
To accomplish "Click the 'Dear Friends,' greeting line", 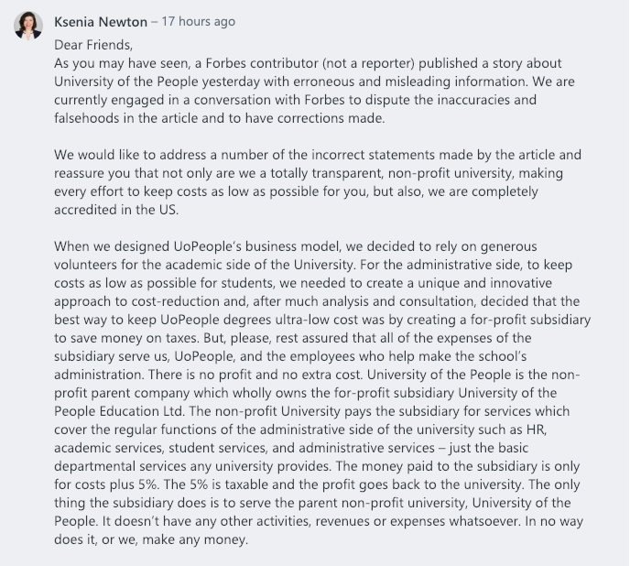I will pyautogui.click(x=93, y=45).
